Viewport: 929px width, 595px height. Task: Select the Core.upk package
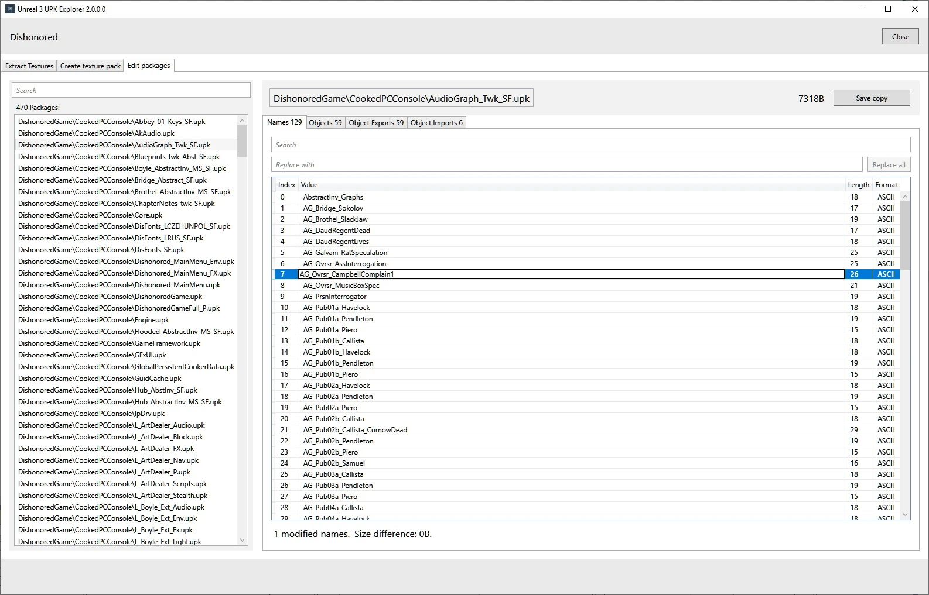90,215
